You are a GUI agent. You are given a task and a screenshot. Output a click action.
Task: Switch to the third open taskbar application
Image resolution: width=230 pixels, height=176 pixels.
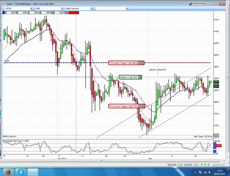(x=33, y=172)
